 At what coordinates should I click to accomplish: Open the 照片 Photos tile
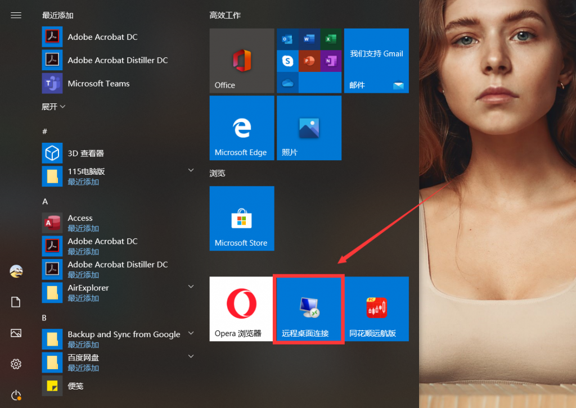(x=309, y=128)
